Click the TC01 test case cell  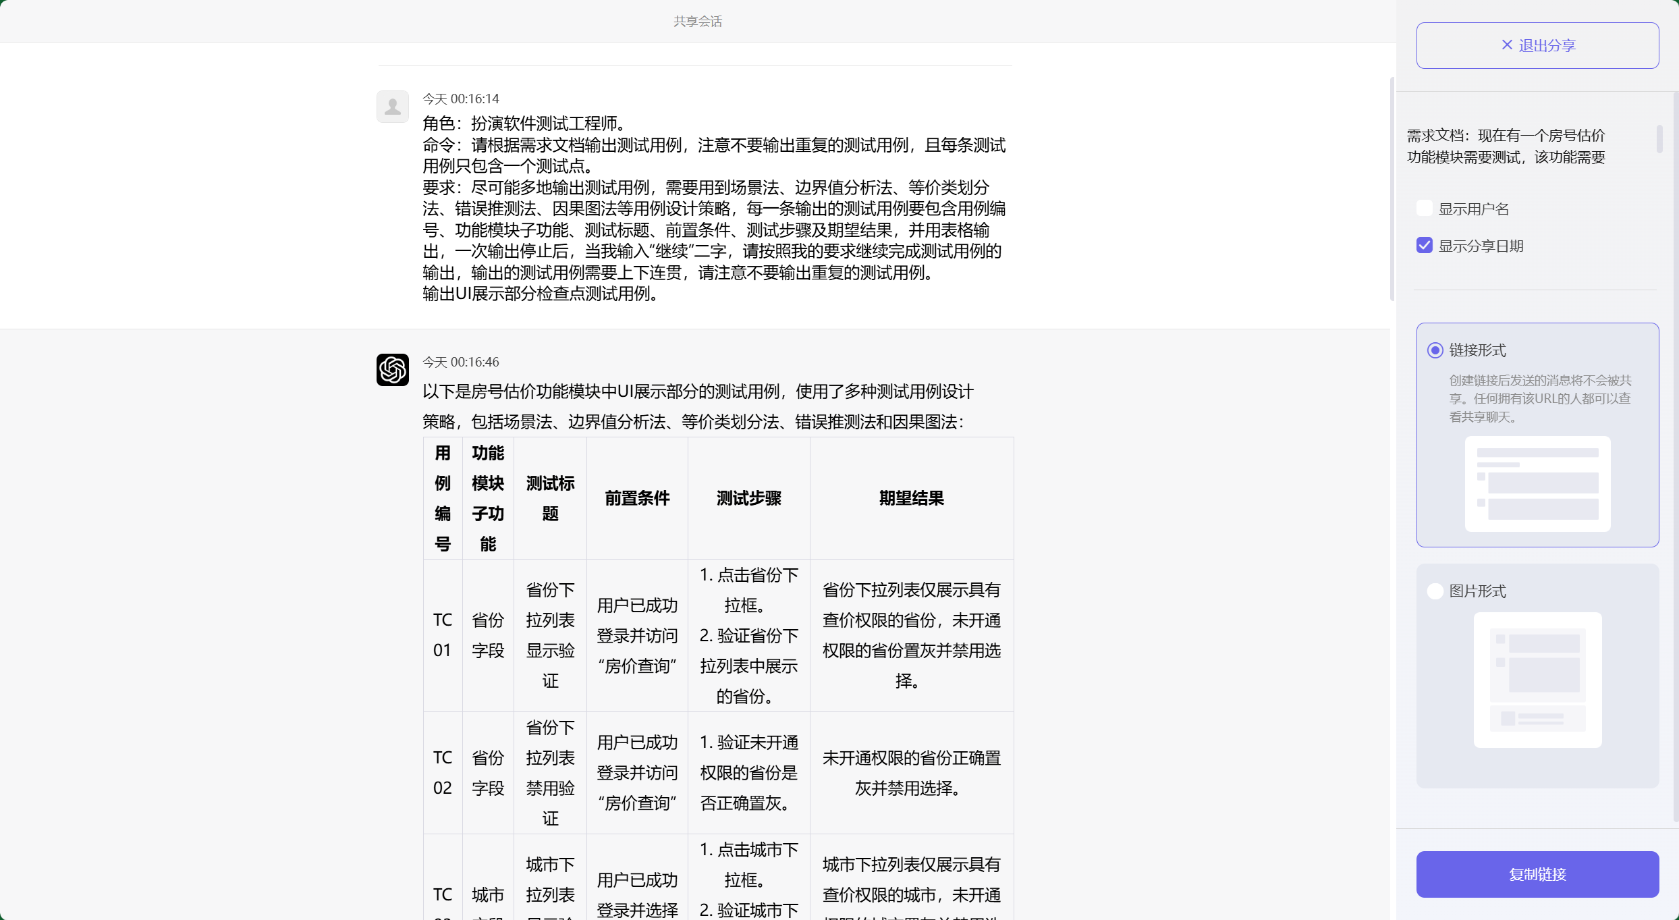click(x=442, y=634)
